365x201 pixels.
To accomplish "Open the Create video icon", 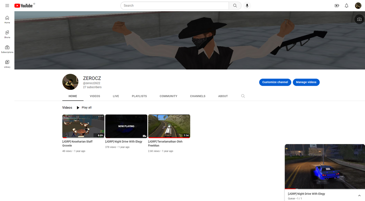I will pyautogui.click(x=337, y=6).
